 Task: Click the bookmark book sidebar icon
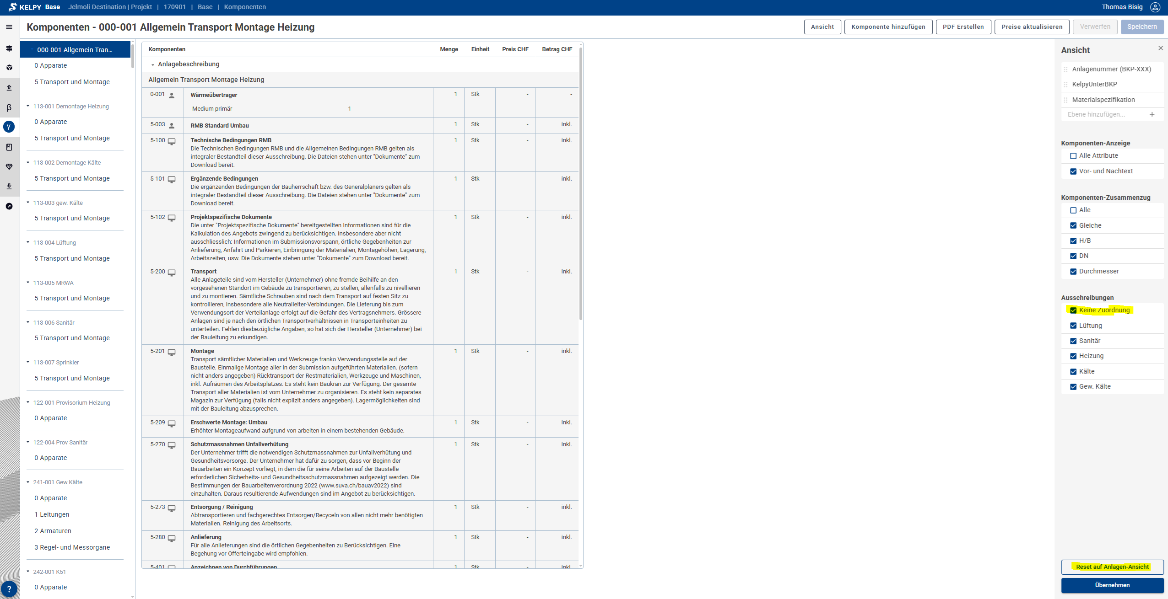coord(9,147)
